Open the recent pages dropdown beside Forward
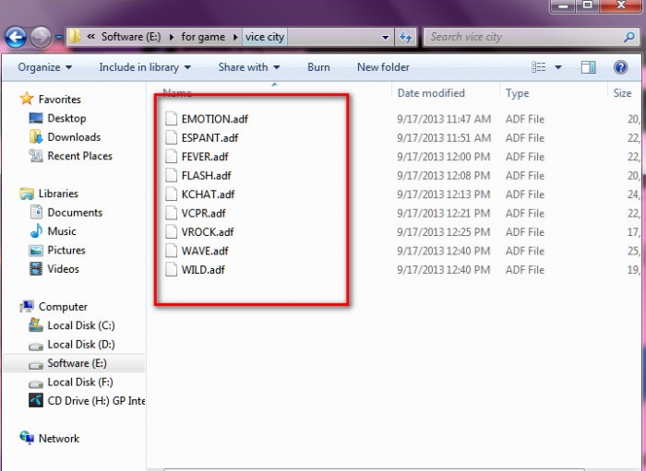The height and width of the screenshot is (471, 646). pos(59,38)
